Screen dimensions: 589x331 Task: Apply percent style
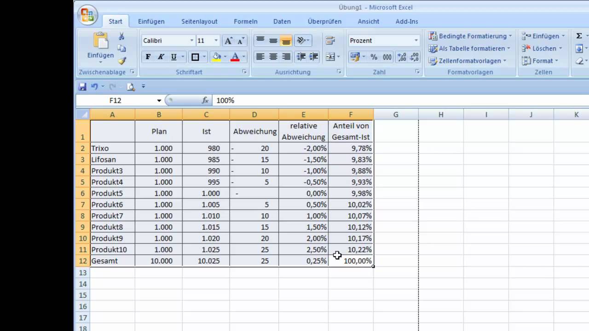point(374,57)
